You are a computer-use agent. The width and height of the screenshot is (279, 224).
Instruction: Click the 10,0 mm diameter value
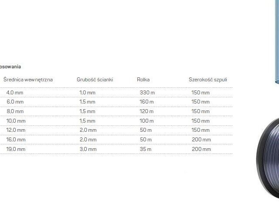[16, 121]
